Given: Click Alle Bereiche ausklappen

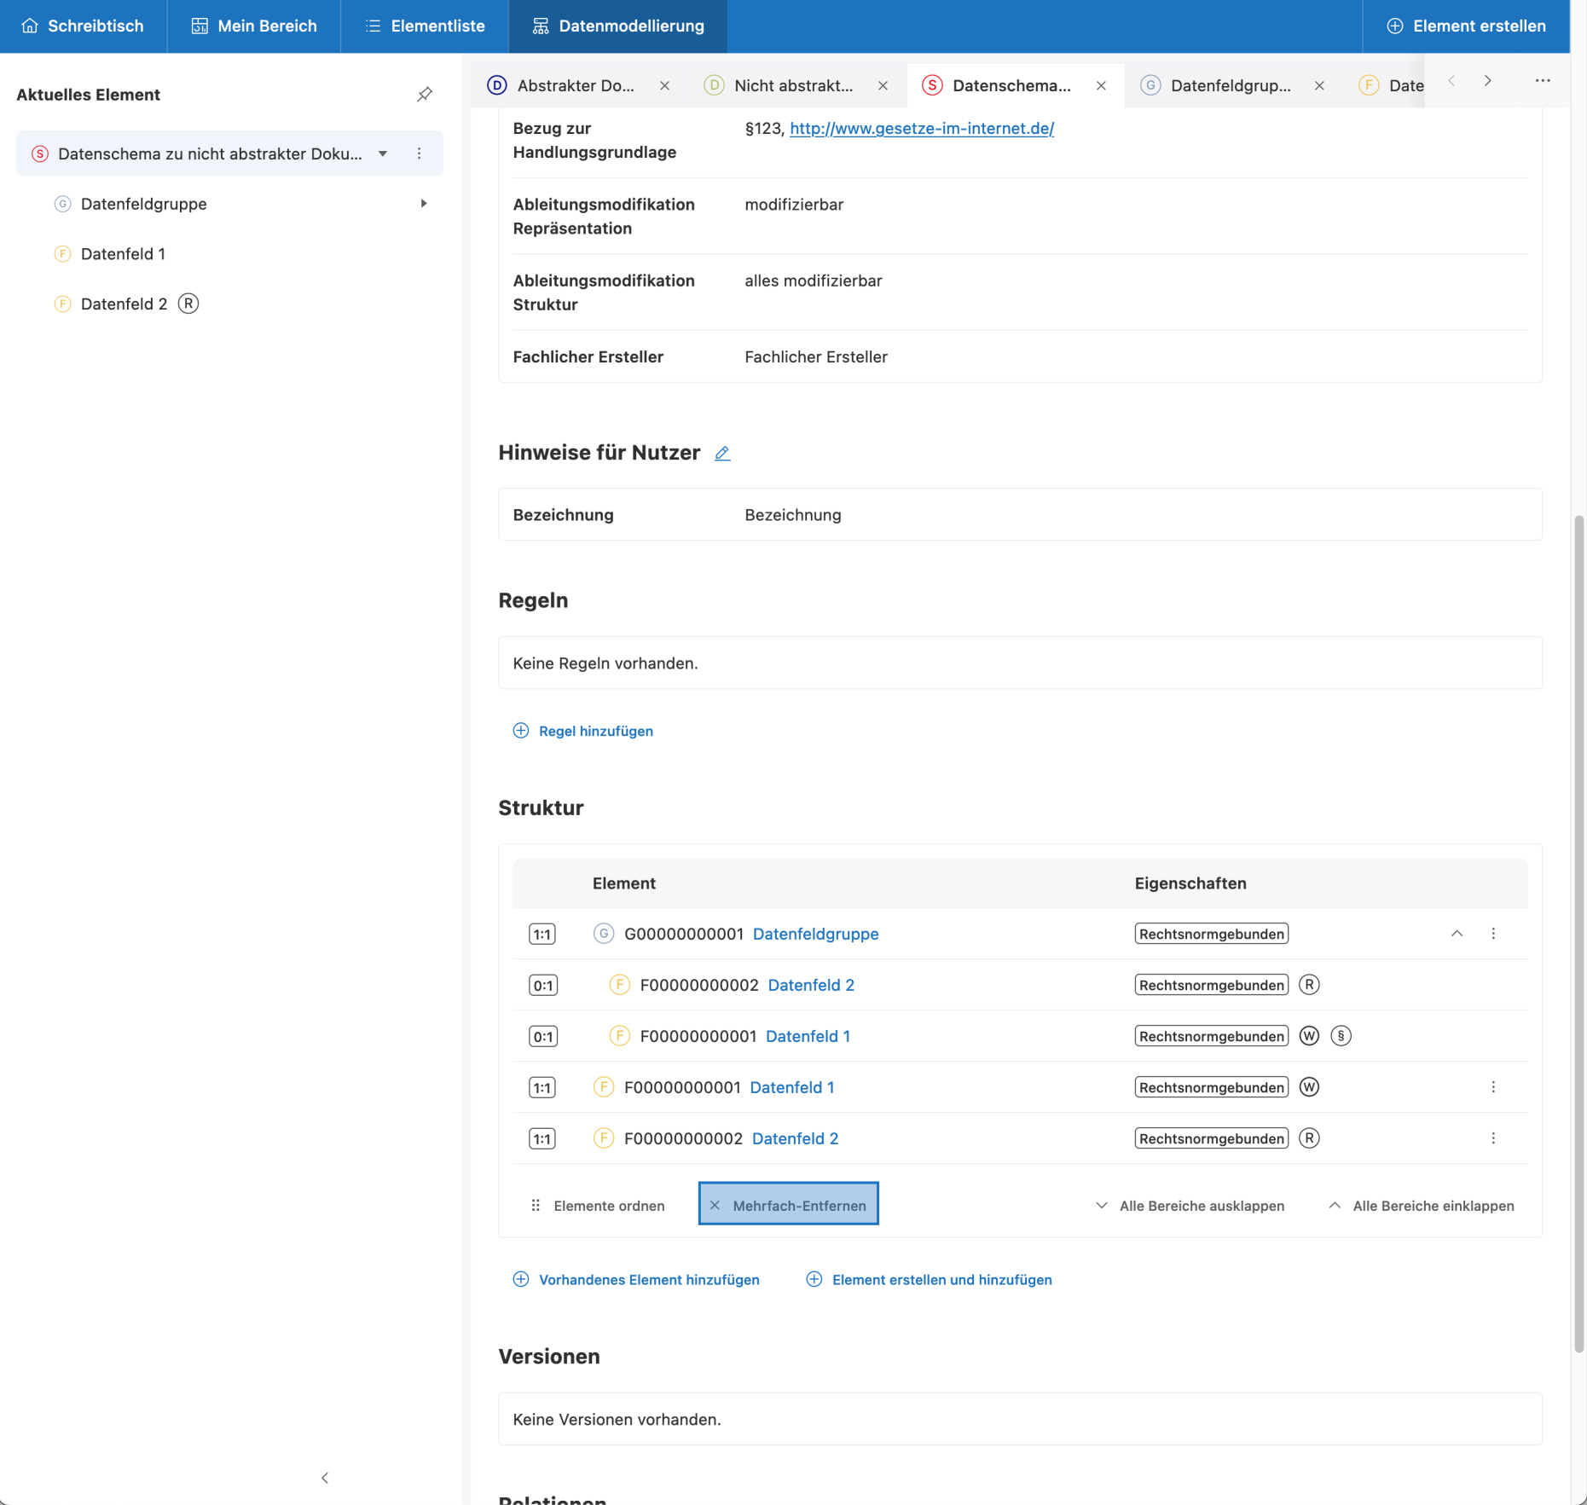Looking at the screenshot, I should coord(1190,1206).
